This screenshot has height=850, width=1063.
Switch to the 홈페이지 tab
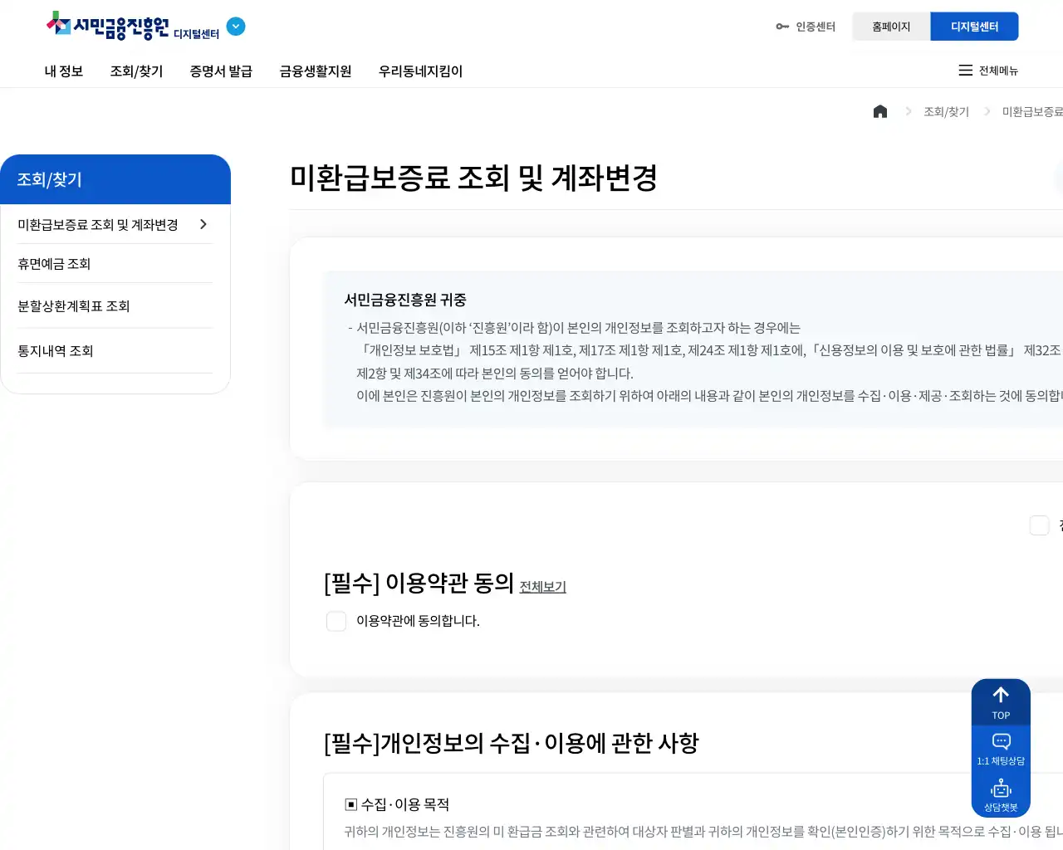(x=891, y=27)
